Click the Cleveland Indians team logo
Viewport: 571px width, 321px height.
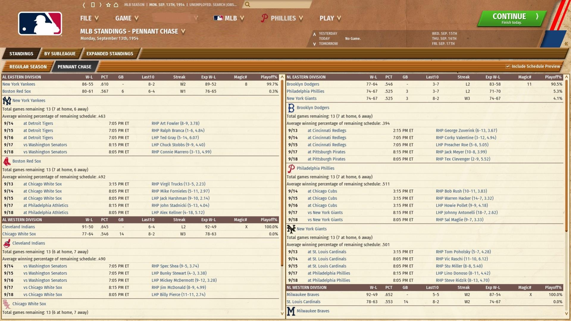7,243
